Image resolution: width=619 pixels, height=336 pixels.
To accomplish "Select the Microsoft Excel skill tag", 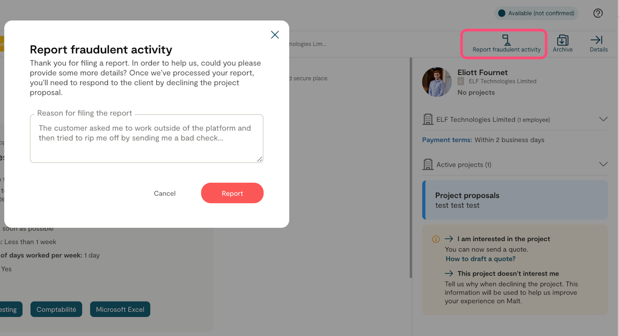I will 120,309.
